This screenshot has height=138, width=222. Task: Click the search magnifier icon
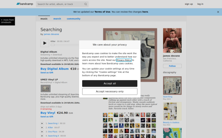85,4
